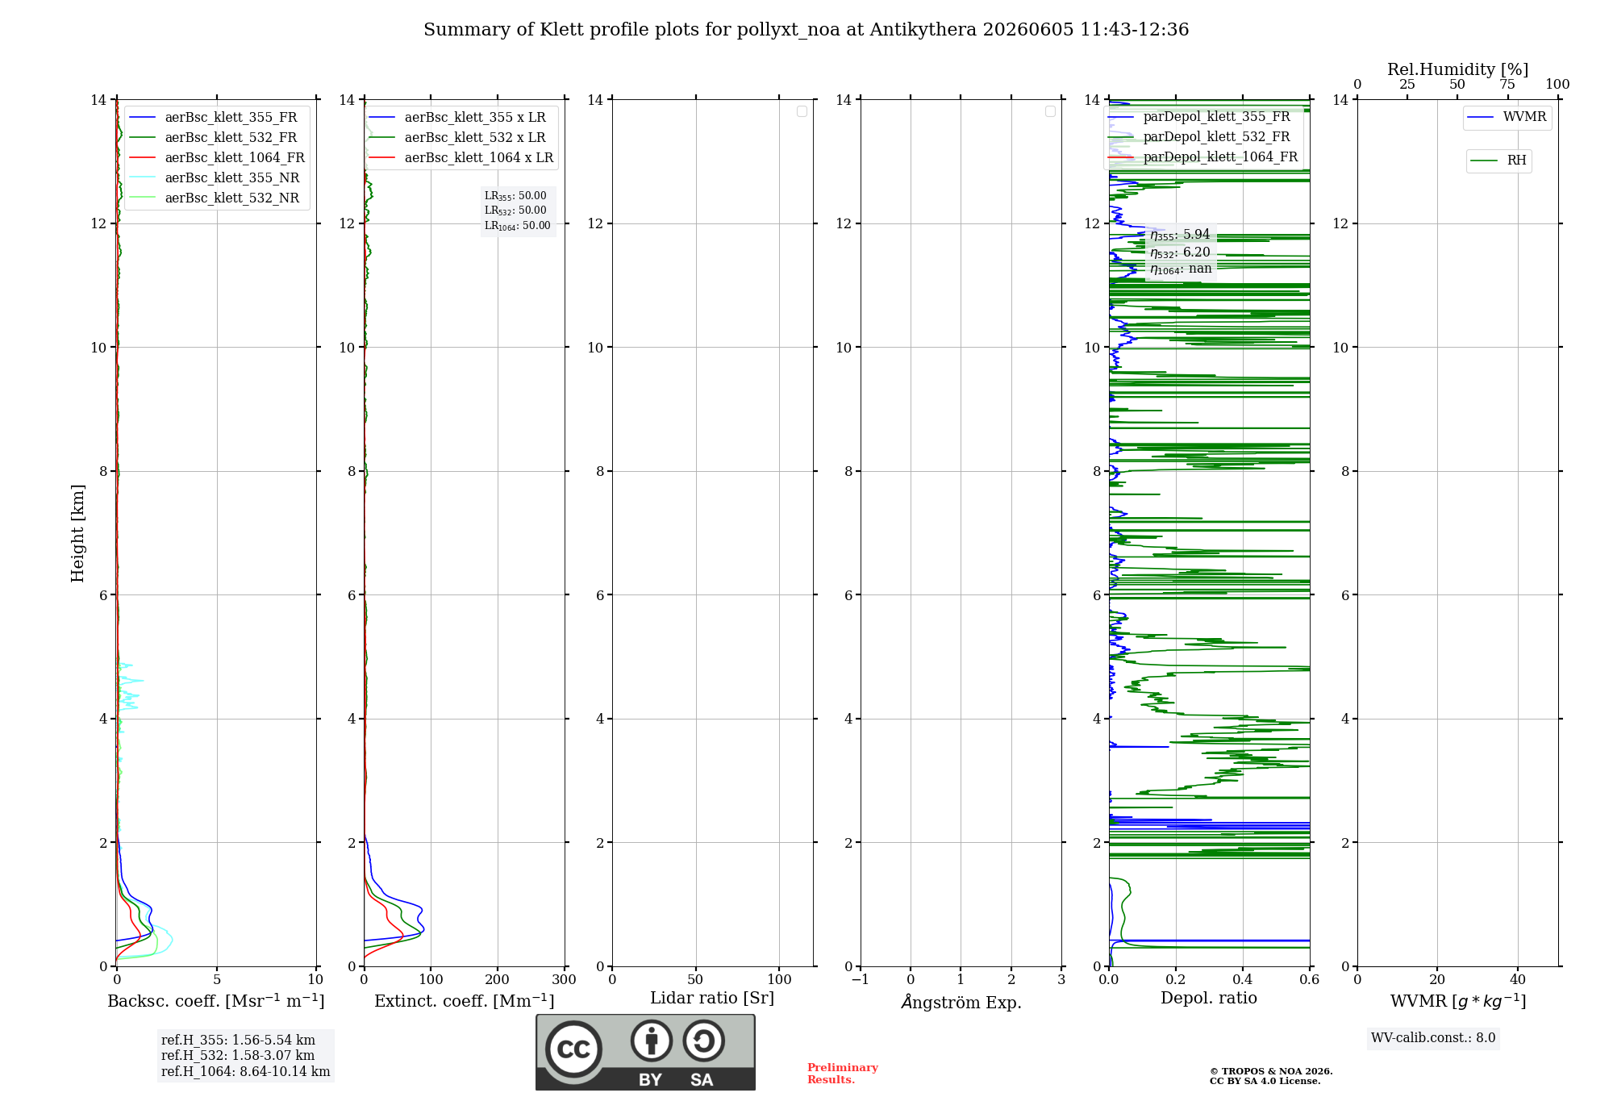Click the Rel.Humidity [%] top axis label

(1458, 69)
